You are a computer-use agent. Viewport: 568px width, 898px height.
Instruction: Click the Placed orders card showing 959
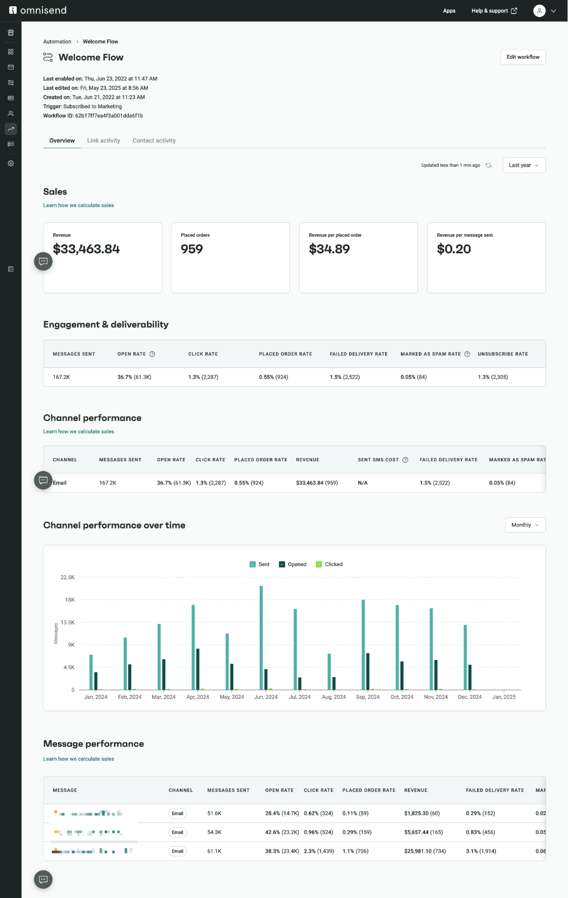click(231, 258)
